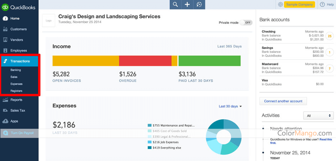Open Home in the sidebar
Image resolution: width=336 pixels, height=161 pixels.
(15, 18)
